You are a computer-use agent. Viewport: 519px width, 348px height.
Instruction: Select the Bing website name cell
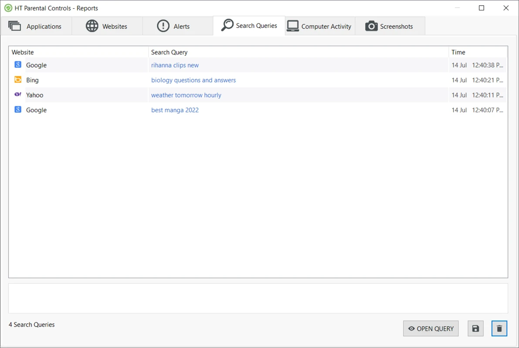tap(32, 80)
